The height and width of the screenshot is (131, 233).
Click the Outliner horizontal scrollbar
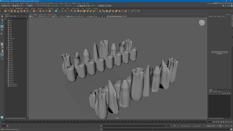[x=15, y=118]
